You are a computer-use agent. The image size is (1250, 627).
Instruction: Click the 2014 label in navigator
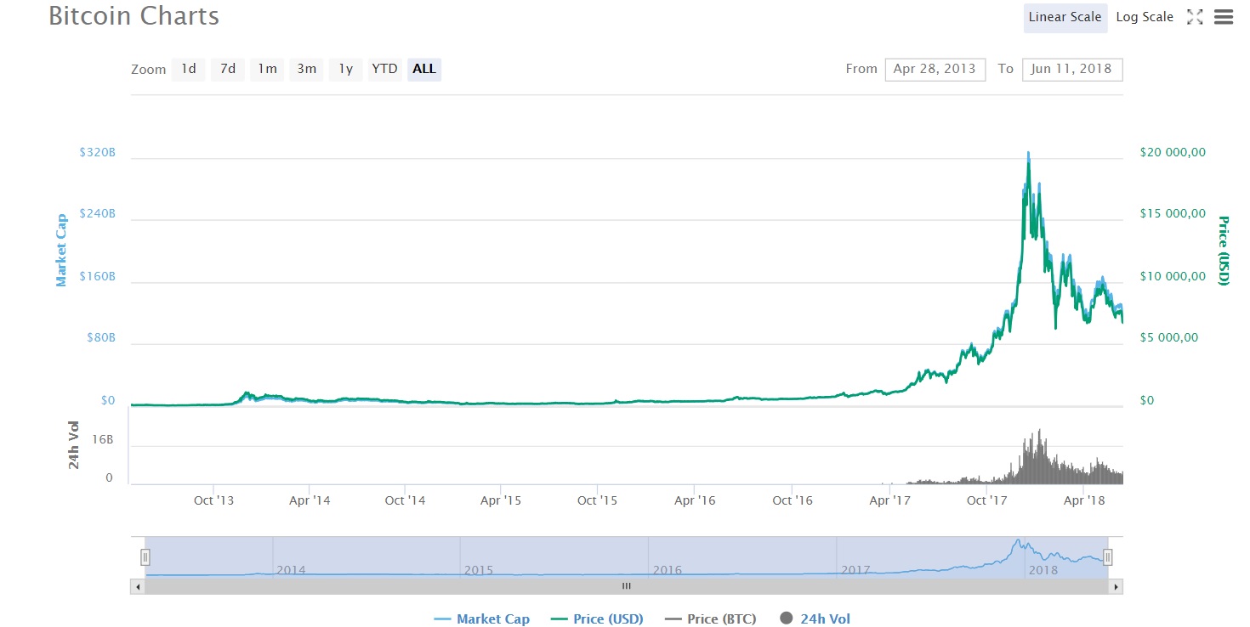tap(291, 570)
